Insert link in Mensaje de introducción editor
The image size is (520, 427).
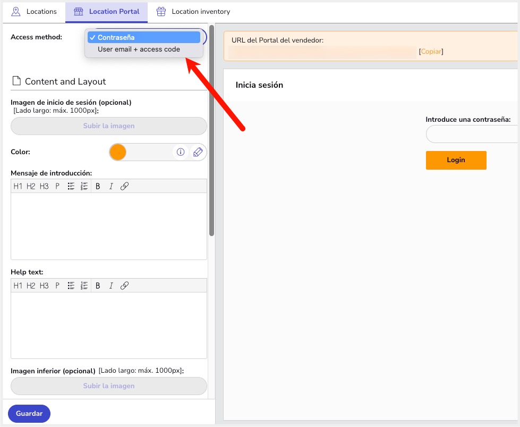pos(124,186)
